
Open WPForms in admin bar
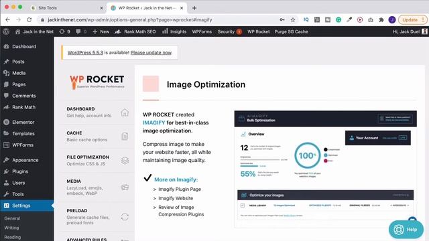[202, 31]
